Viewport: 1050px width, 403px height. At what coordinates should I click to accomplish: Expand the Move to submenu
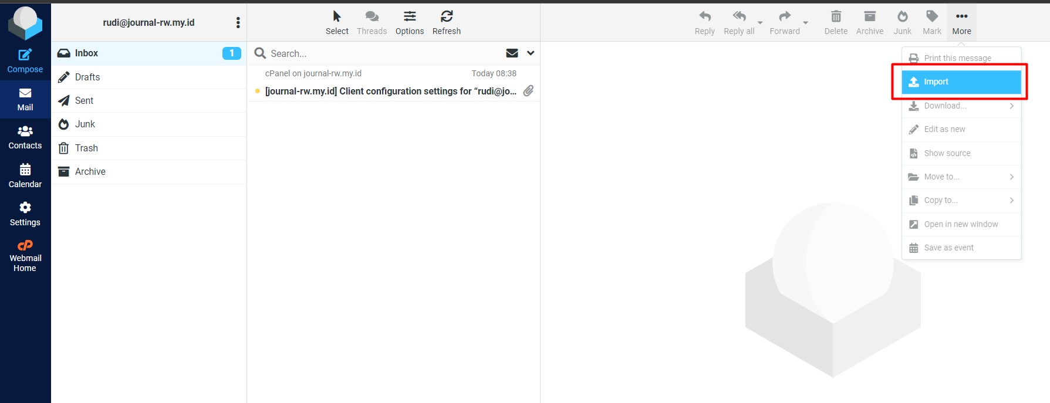(x=961, y=177)
